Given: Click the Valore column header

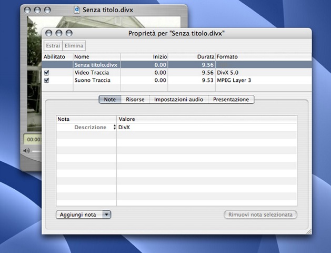Looking at the screenshot, I should coord(207,119).
